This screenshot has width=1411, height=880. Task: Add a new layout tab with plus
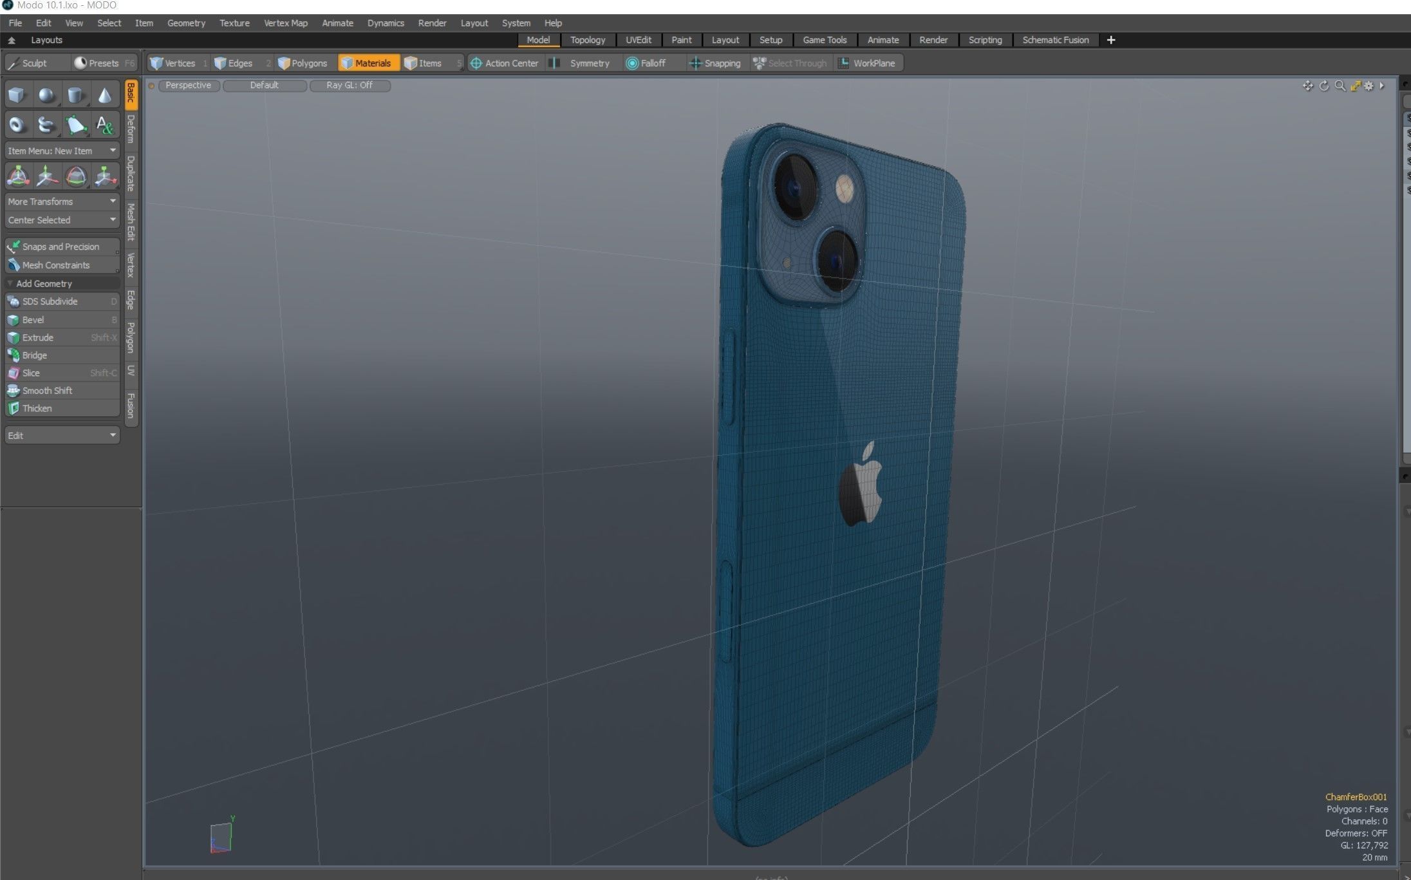(1110, 40)
